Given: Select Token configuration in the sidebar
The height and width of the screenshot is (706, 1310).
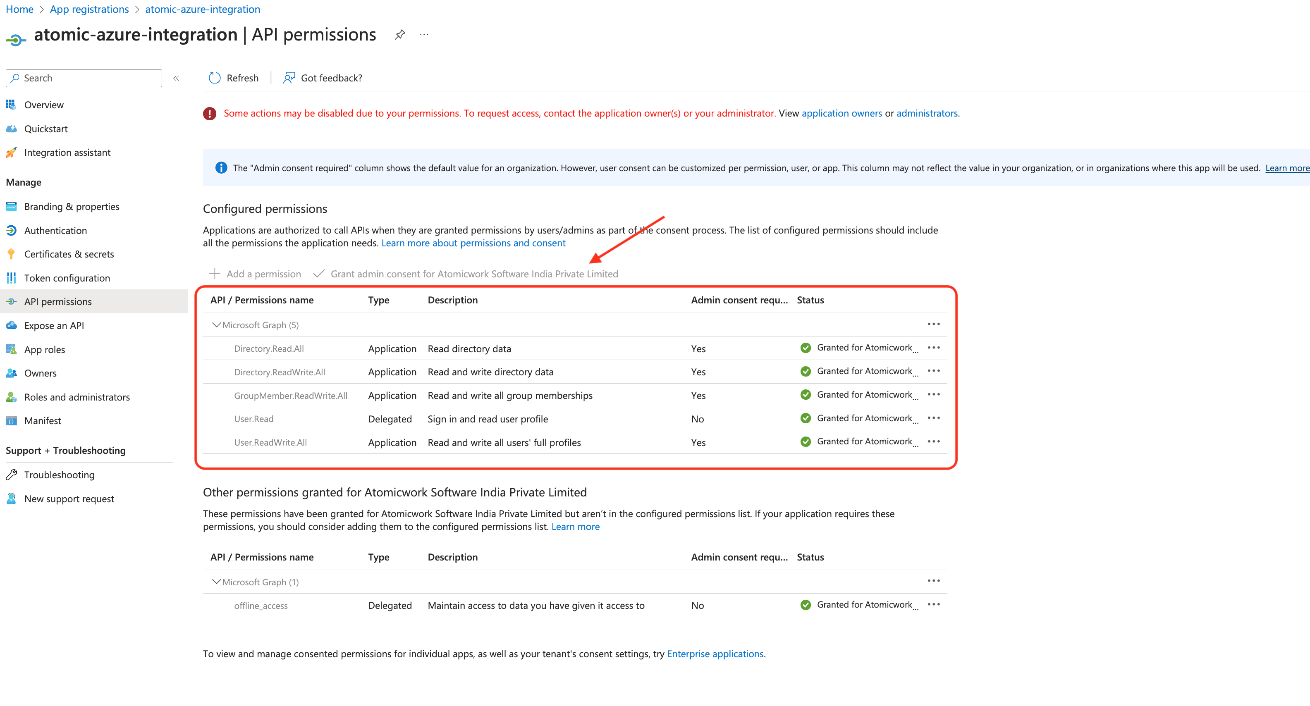Looking at the screenshot, I should pos(67,278).
